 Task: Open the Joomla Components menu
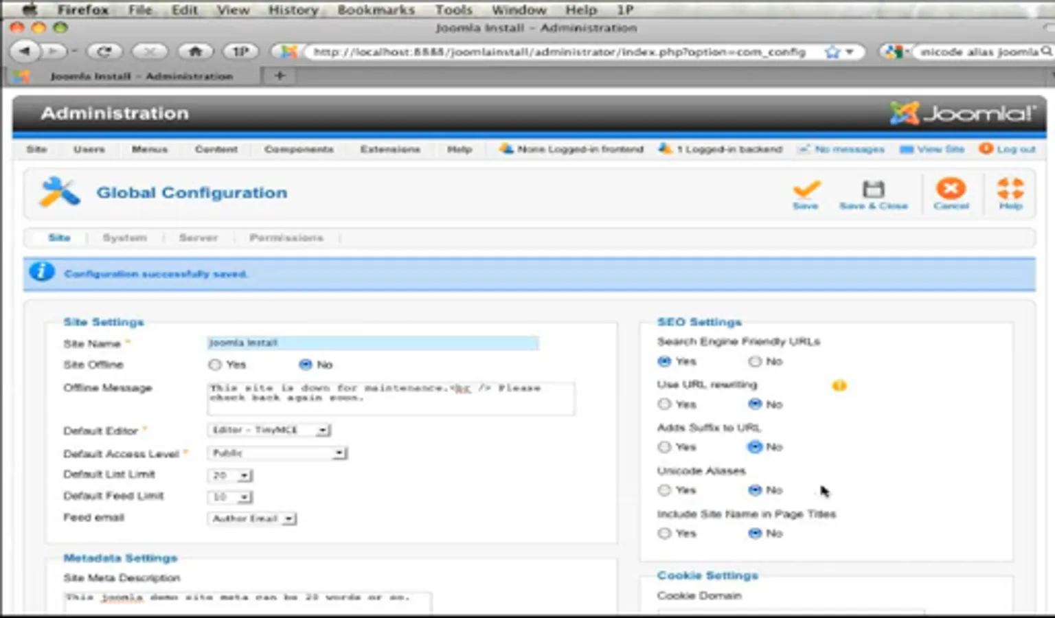coord(299,149)
